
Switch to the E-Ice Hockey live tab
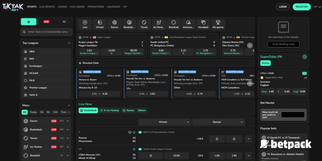pos(109,110)
